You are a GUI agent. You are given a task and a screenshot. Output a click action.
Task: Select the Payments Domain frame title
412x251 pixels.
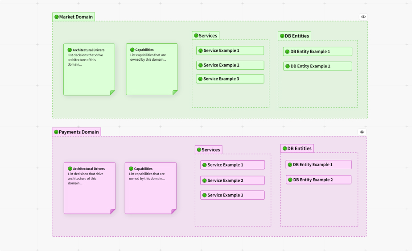tap(78, 132)
